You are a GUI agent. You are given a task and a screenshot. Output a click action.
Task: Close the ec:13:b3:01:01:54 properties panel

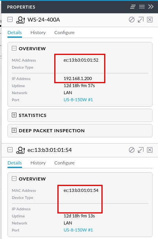coord(150,150)
